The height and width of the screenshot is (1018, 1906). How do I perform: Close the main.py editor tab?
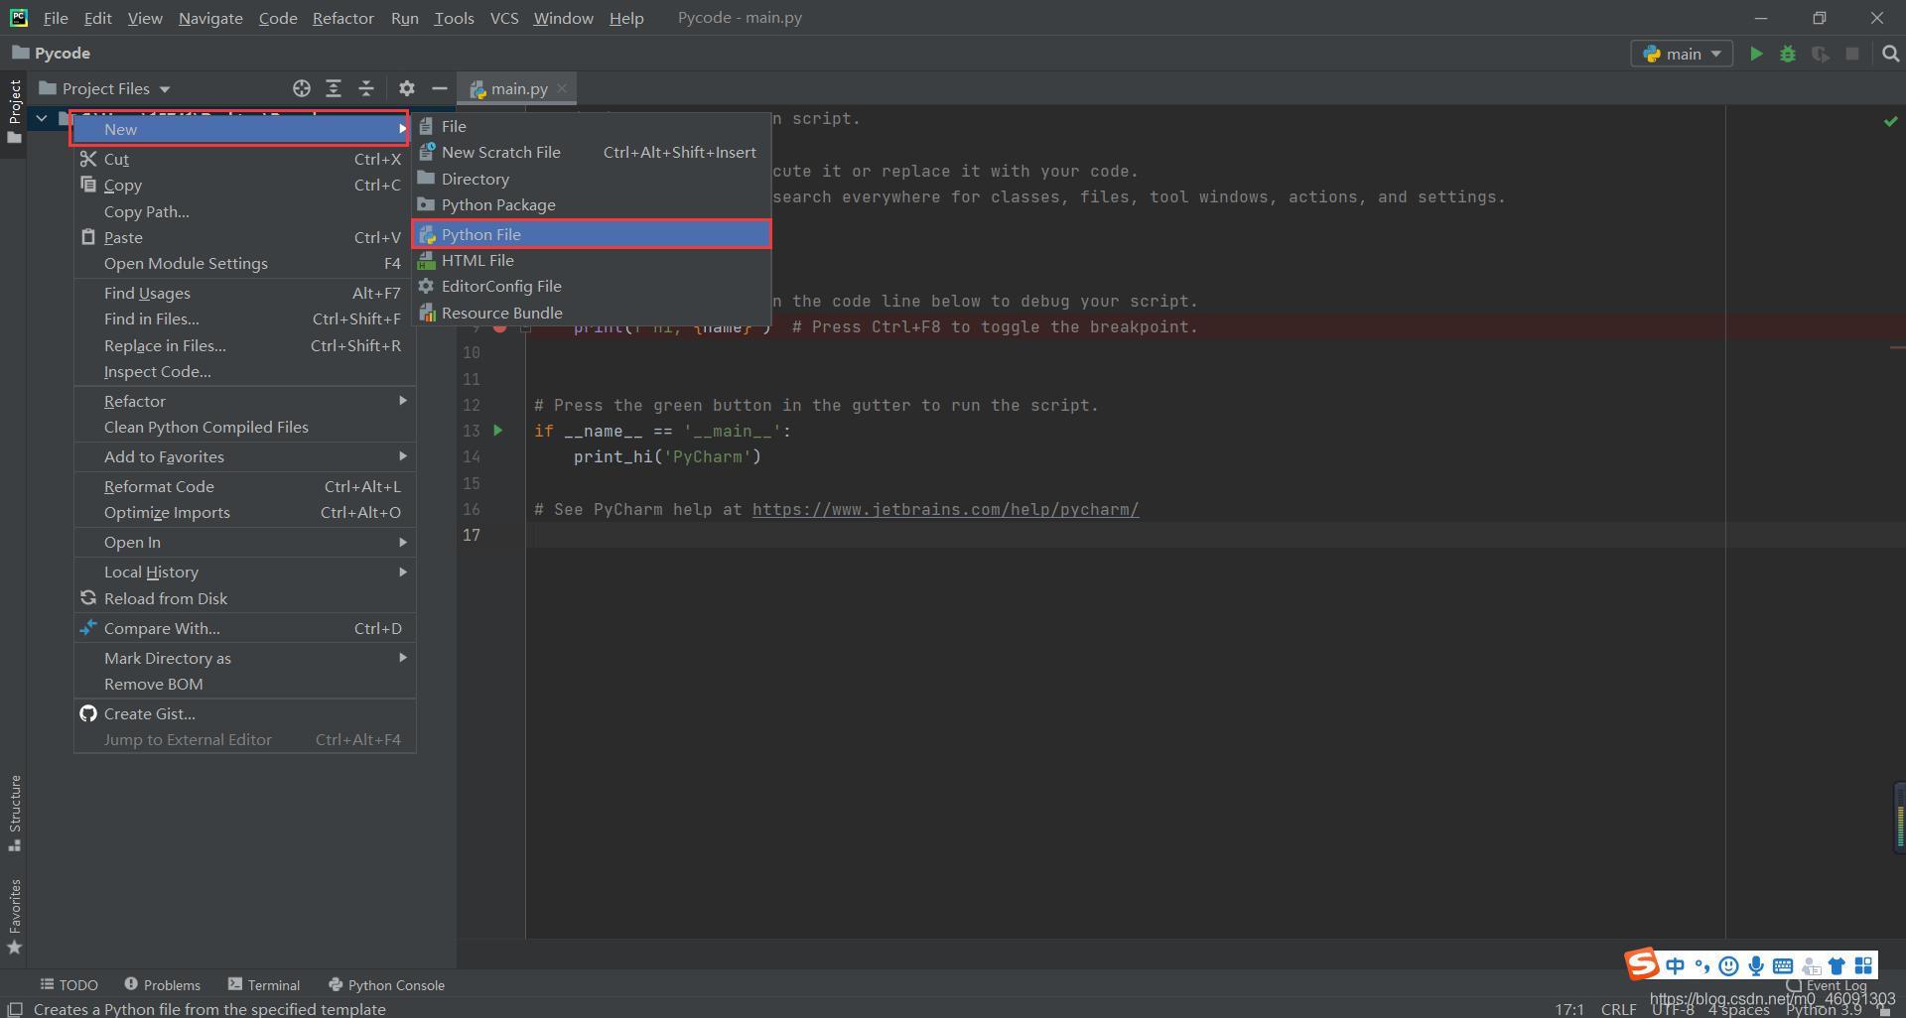pyautogui.click(x=562, y=87)
